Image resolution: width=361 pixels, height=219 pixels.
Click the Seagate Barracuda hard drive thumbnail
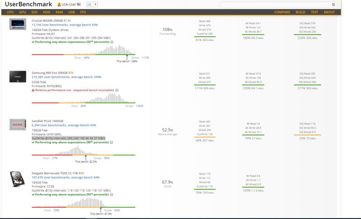point(17,179)
